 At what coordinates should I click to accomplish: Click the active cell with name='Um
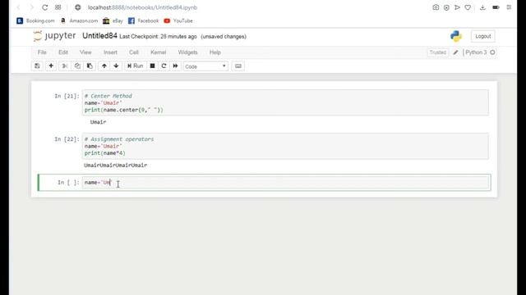point(285,182)
